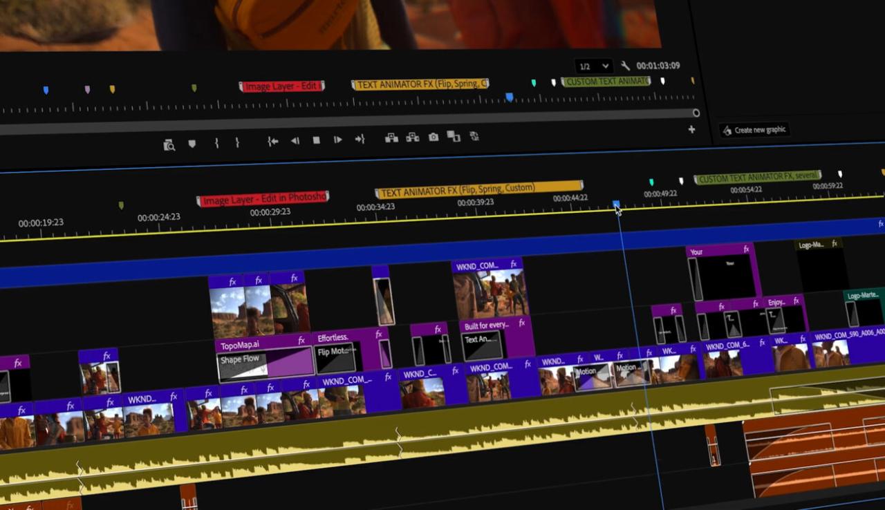Screen dimensions: 885x510
Task: Click the Create new graphic button
Action: (754, 129)
